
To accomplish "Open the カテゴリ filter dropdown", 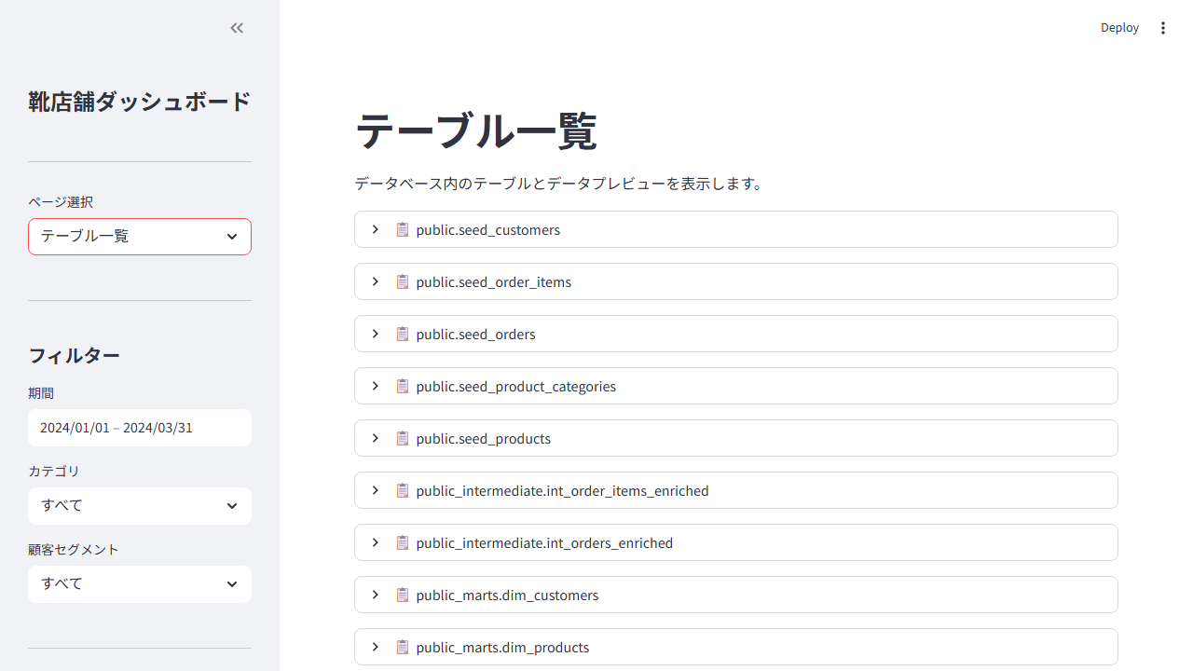I will pyautogui.click(x=139, y=506).
